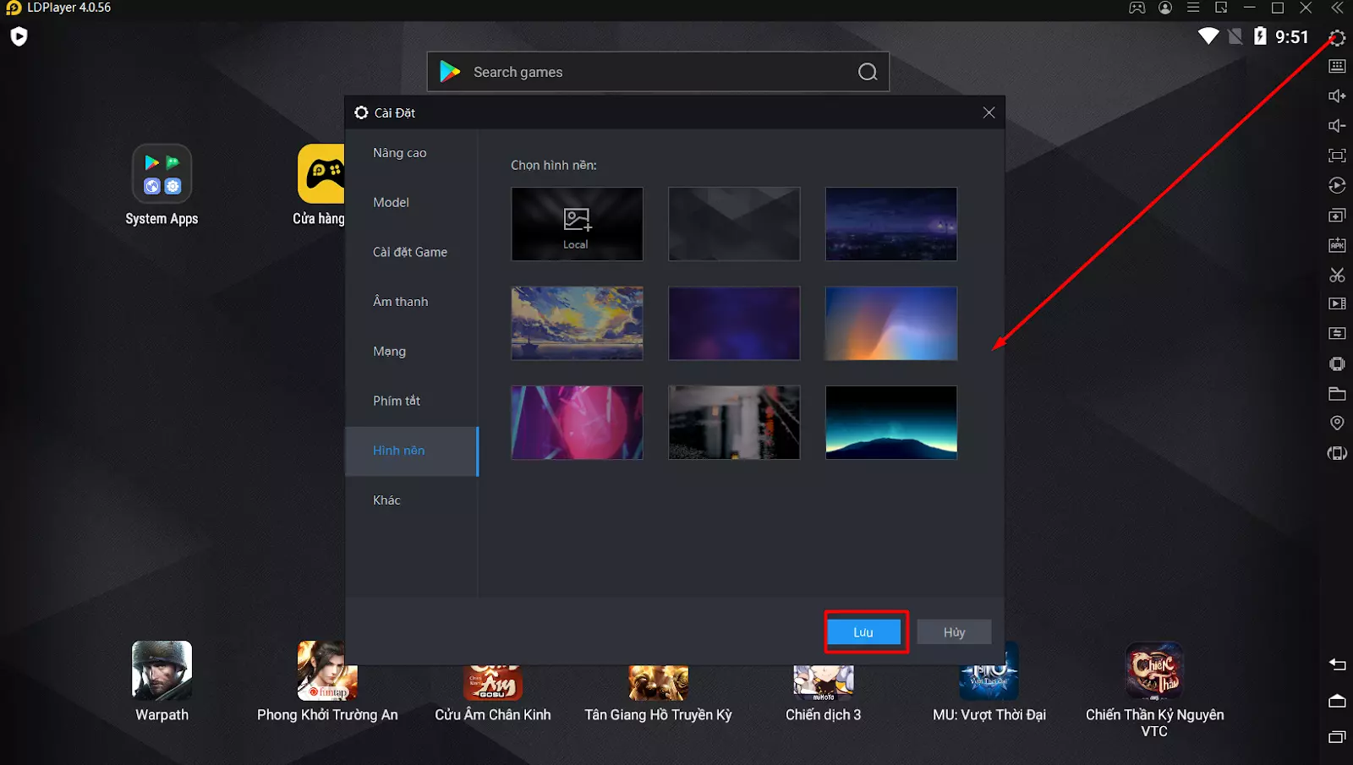
Task: Show recent apps with the overview icon
Action: tap(1337, 737)
